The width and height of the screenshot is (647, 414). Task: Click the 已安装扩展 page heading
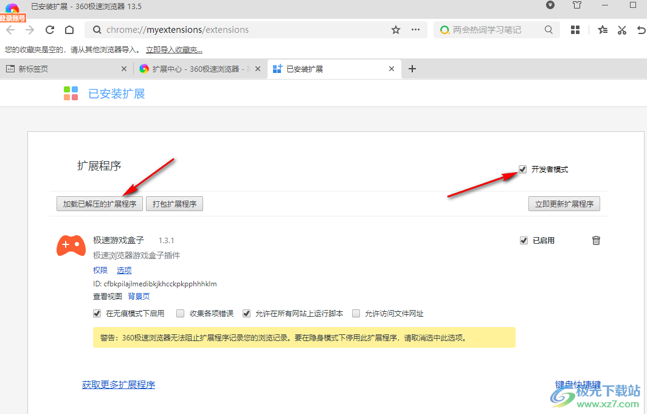[117, 94]
